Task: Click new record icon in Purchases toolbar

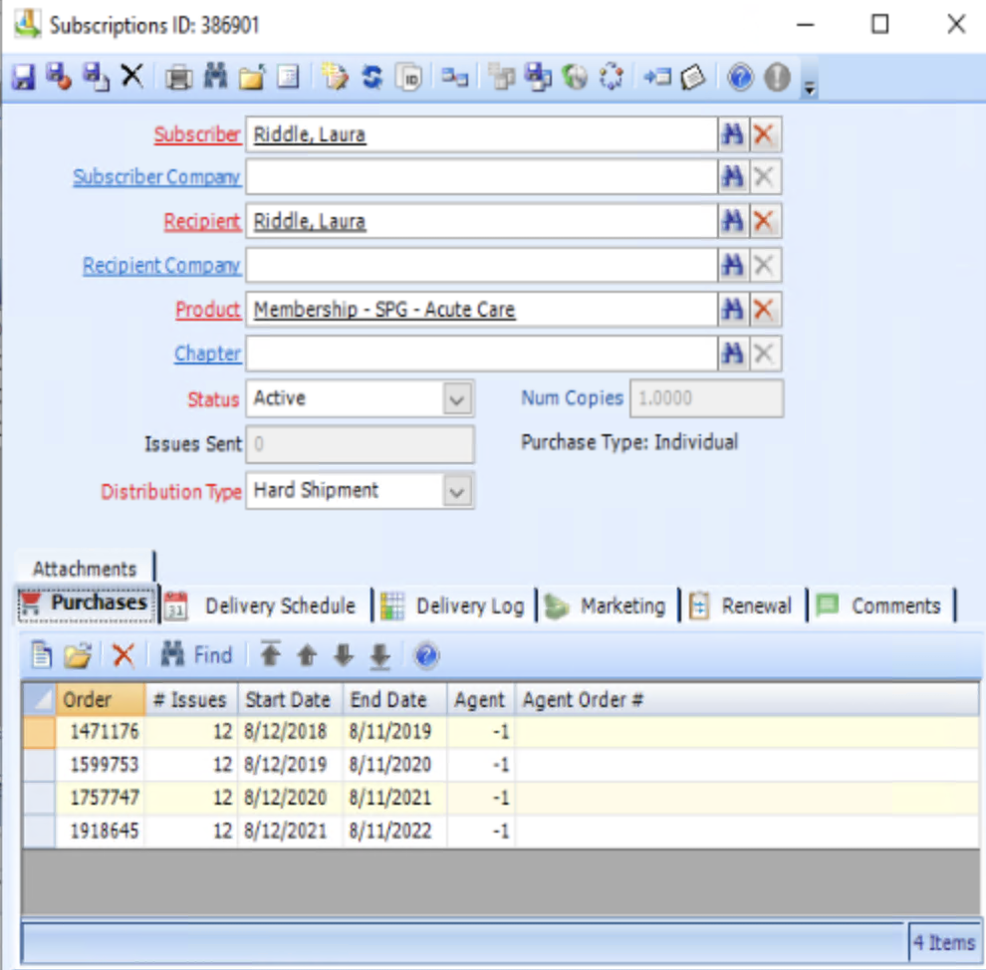Action: click(x=41, y=655)
